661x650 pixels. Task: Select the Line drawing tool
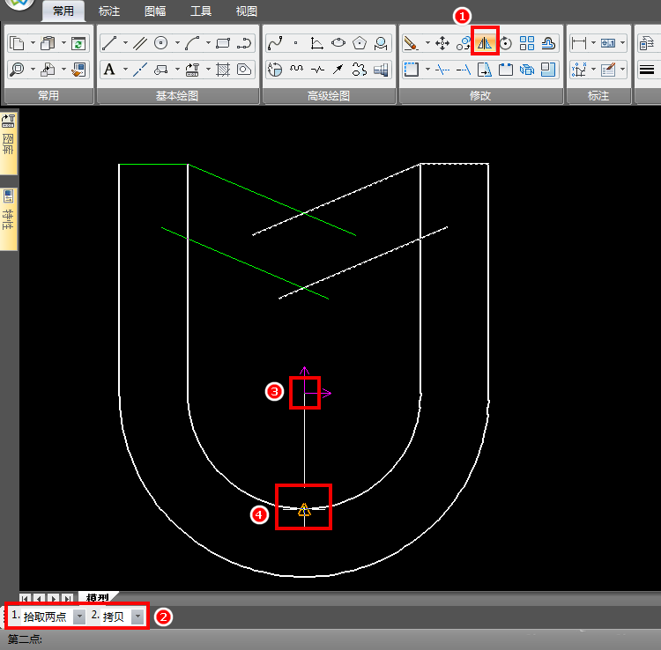110,42
